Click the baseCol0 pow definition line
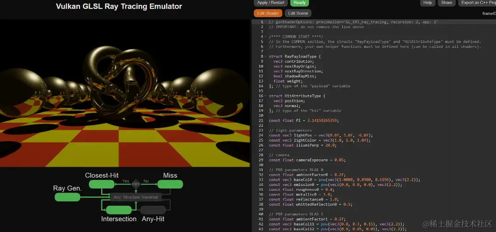Image resolution: width=496 pixels, height=232 pixels. (x=344, y=180)
